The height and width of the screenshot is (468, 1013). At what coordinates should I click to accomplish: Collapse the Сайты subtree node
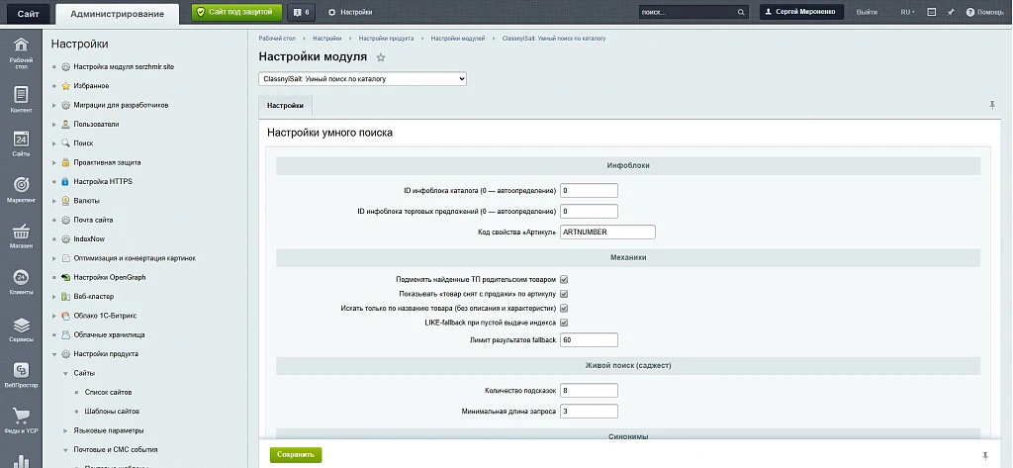point(65,374)
